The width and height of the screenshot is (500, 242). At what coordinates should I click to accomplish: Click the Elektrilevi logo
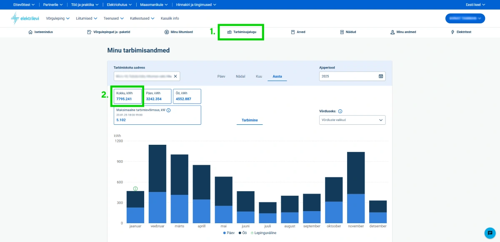click(x=25, y=18)
